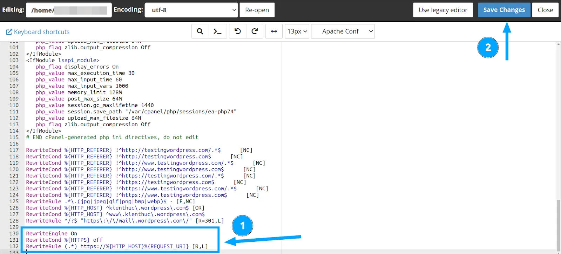
Task: Click 'display_errors On' line
Action: (77, 67)
